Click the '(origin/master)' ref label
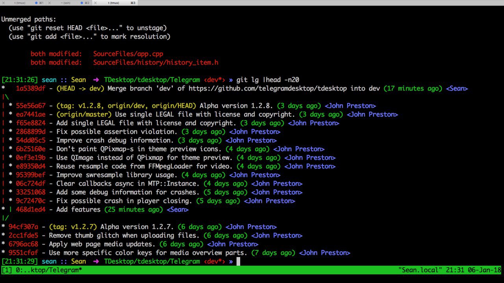 coord(84,114)
